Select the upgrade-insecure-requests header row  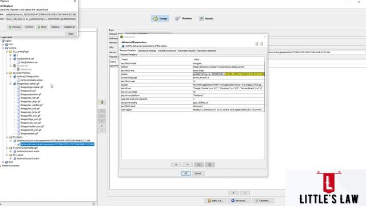[x=193, y=99]
